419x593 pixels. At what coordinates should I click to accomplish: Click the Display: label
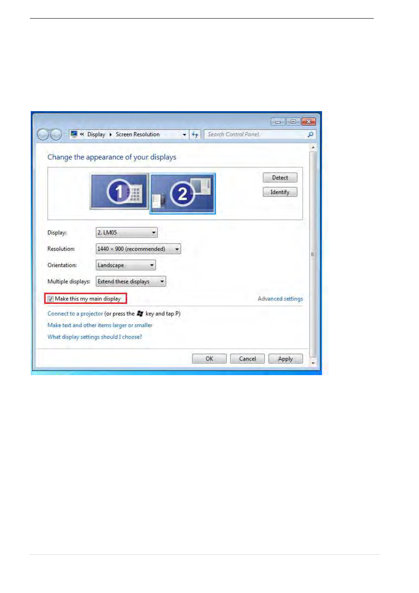(x=57, y=233)
